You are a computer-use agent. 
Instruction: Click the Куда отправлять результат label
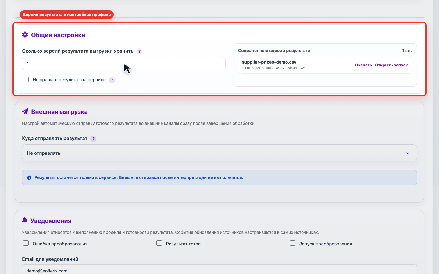(55, 139)
